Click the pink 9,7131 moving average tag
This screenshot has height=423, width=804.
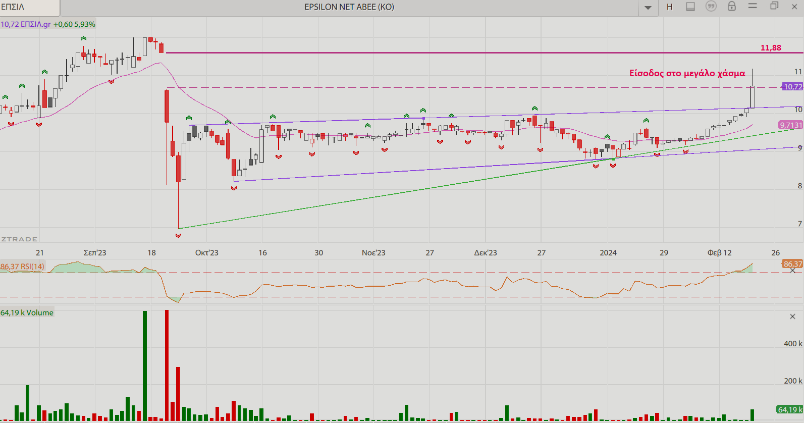790,125
